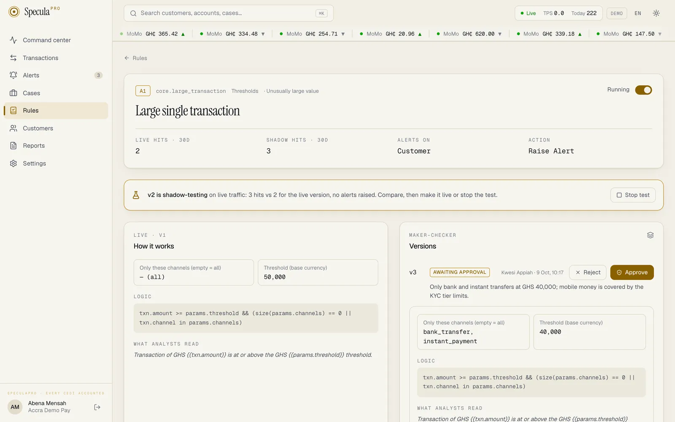Click the Versions layers stack icon
The width and height of the screenshot is (675, 422).
coord(650,235)
